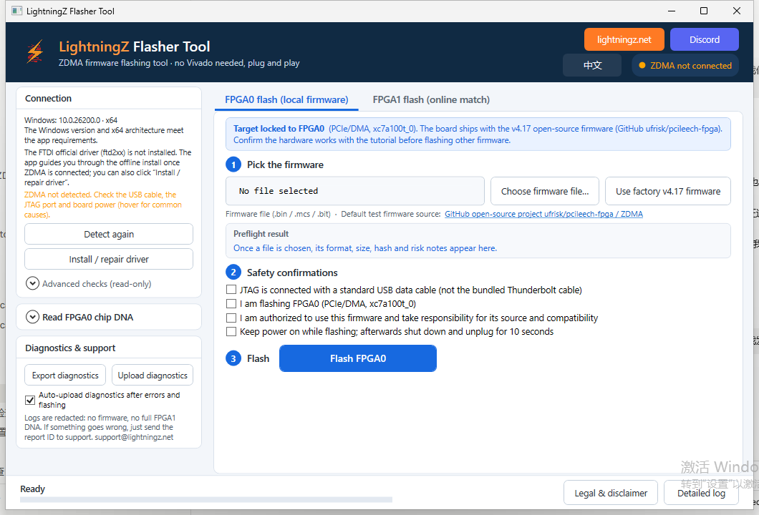Click the step 1 number badge
Viewport: 759px width, 515px height.
233,165
